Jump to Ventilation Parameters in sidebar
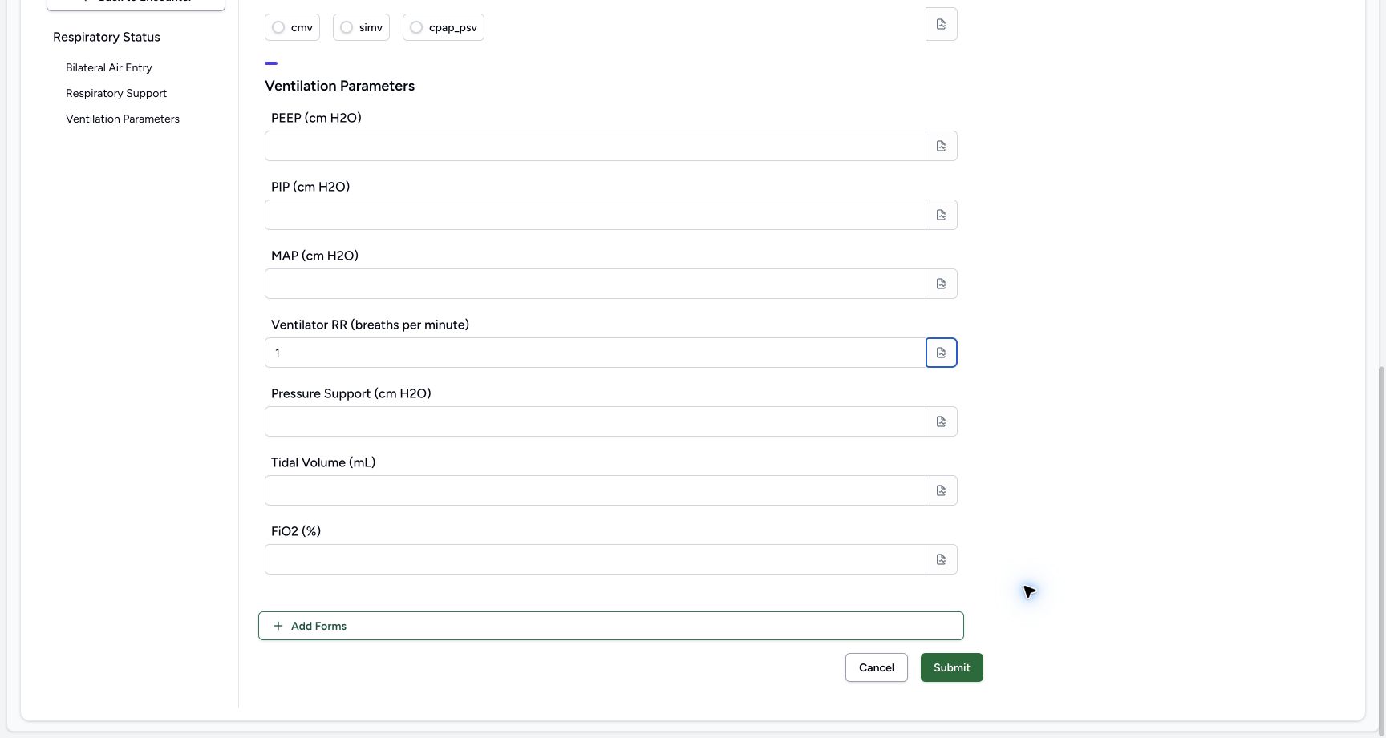The image size is (1386, 738). point(123,119)
